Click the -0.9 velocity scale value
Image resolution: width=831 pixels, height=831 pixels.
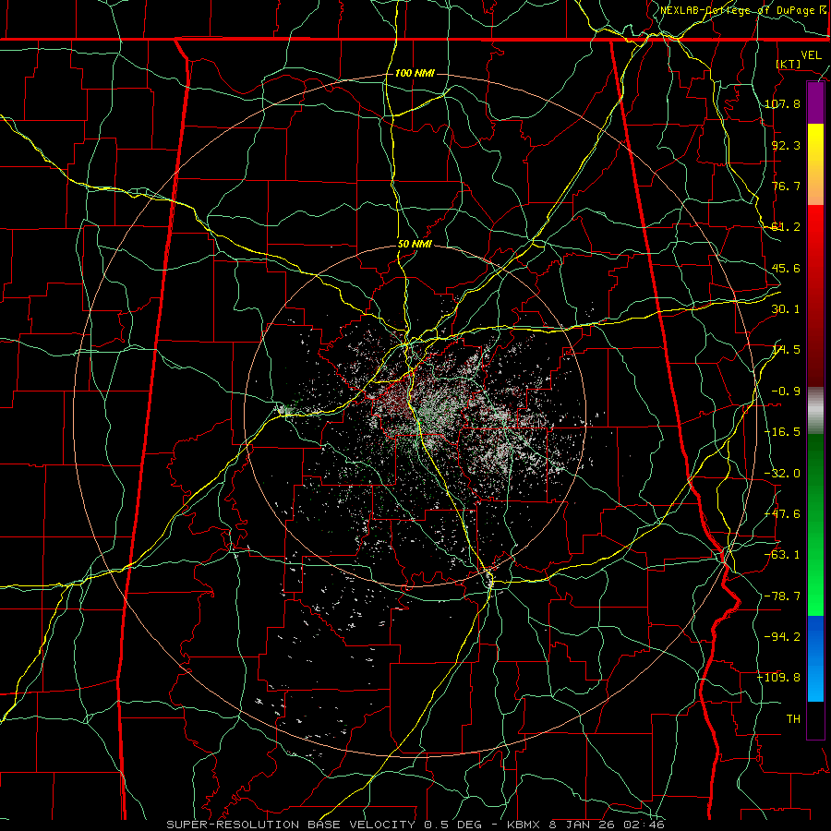pos(786,391)
